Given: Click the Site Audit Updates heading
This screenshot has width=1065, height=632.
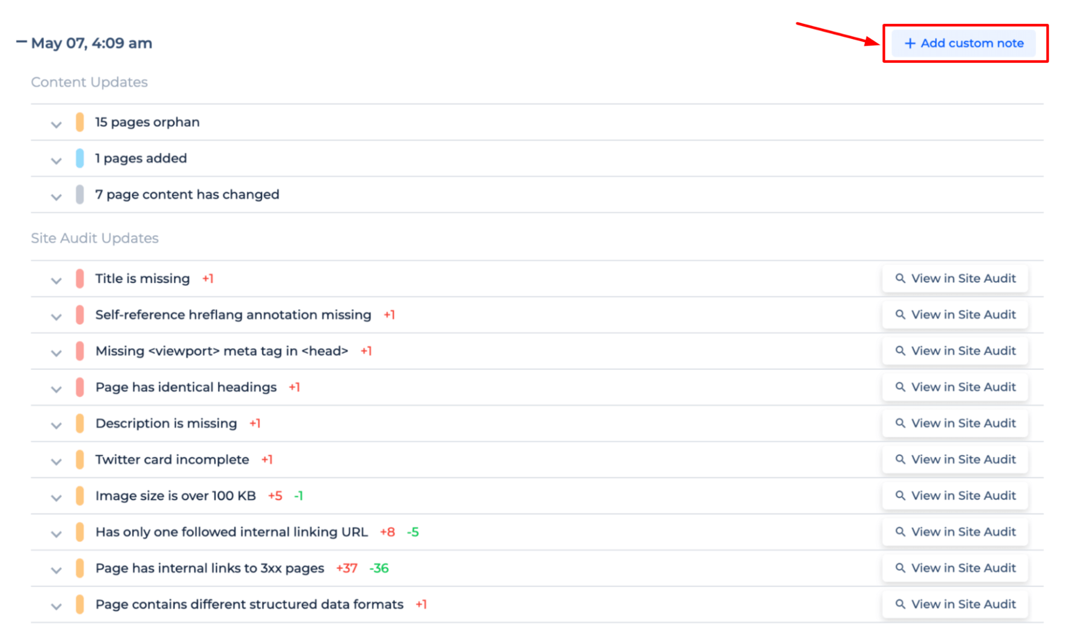Looking at the screenshot, I should (95, 238).
